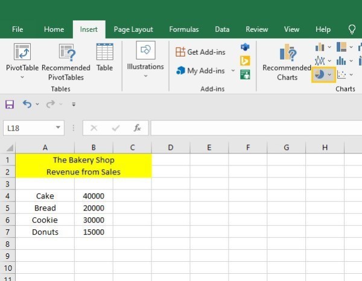The image size is (362, 281).
Task: Select row 4 header
Action: [7, 196]
